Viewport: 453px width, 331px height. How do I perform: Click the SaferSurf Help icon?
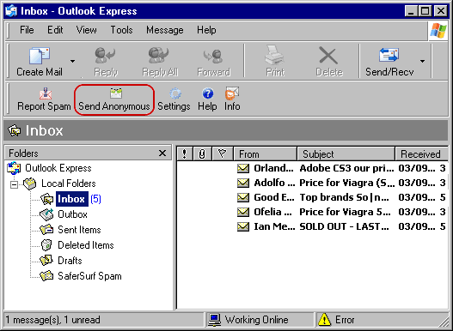(208, 93)
